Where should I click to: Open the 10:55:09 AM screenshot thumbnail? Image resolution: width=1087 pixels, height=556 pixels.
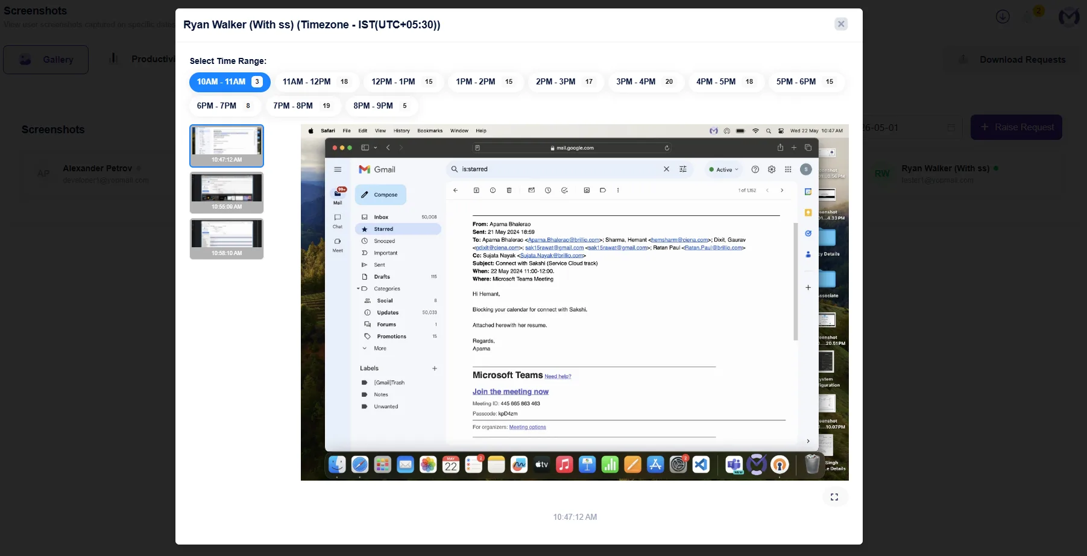tap(227, 193)
